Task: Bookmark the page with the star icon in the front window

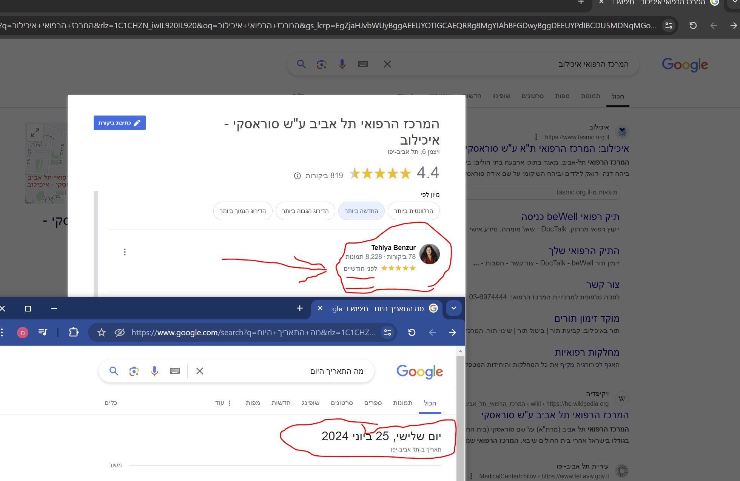Action: pyautogui.click(x=101, y=332)
